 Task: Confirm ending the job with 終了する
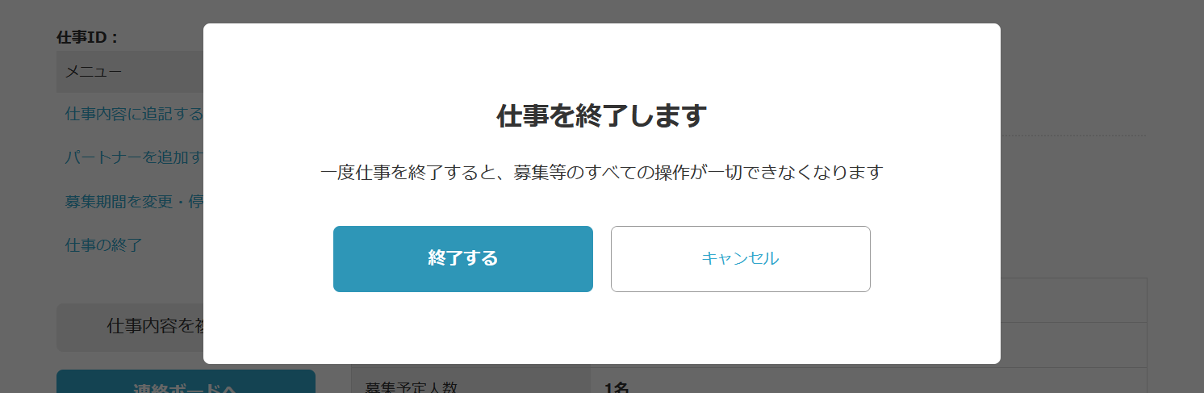pos(462,259)
